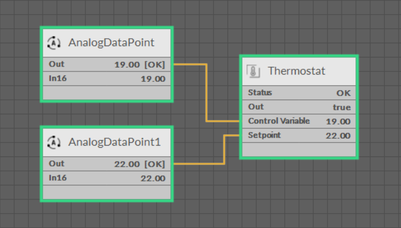
Task: Click the Thermostat thermometer icon
Action: tap(253, 71)
